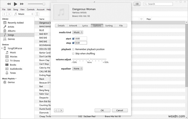Open Recently Added in the Library
Viewport: 188px width, 119px height.
[16, 23]
